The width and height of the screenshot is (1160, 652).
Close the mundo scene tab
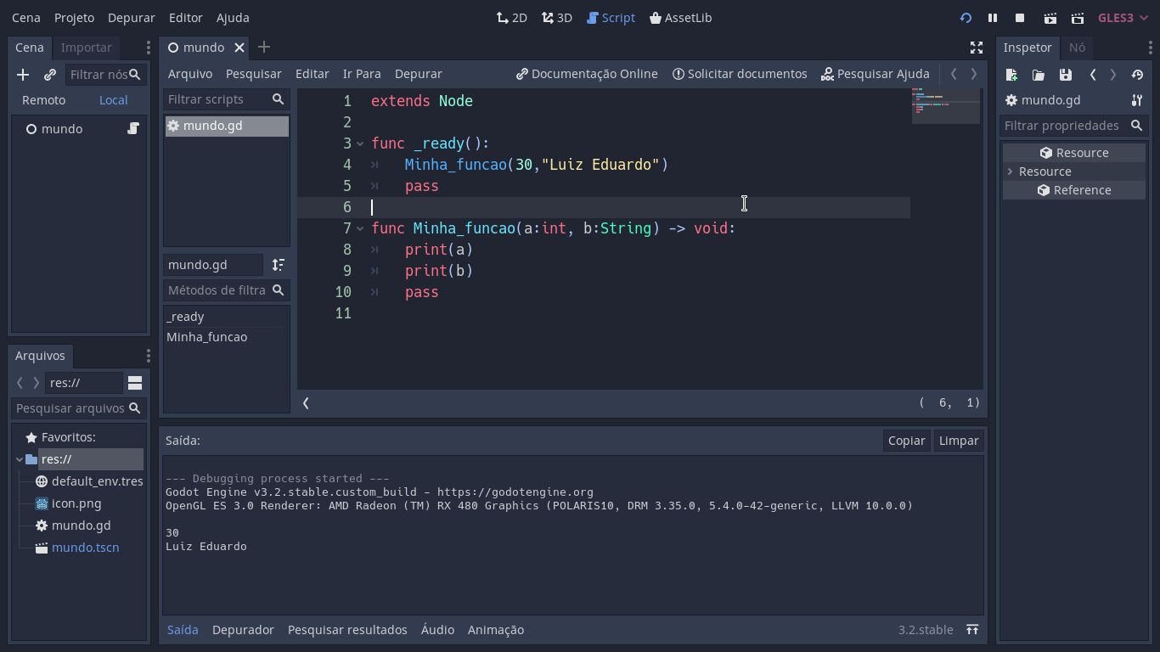[239, 48]
